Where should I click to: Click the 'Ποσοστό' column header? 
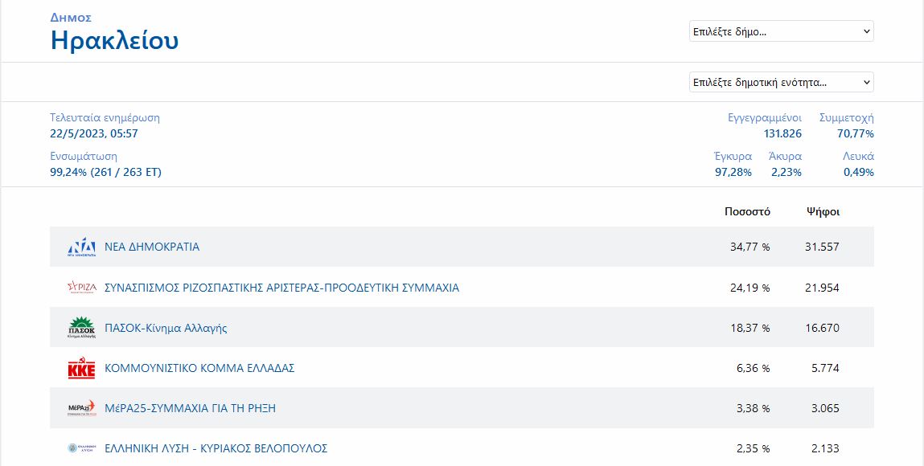coord(747,212)
